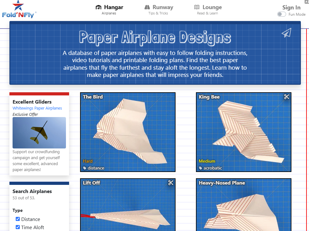Viewport: 309px width, 231px height.
Task: Open the Heavy-Nosed Plane card
Action: [x=244, y=205]
